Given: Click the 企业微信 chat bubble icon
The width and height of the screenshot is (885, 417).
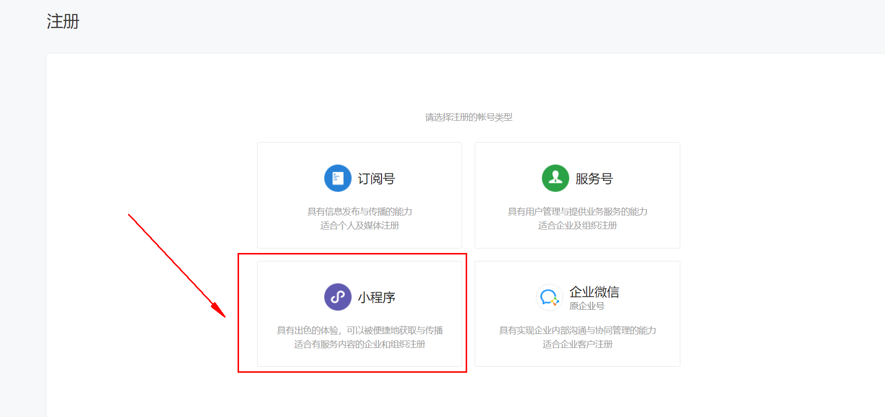Looking at the screenshot, I should click(x=549, y=298).
